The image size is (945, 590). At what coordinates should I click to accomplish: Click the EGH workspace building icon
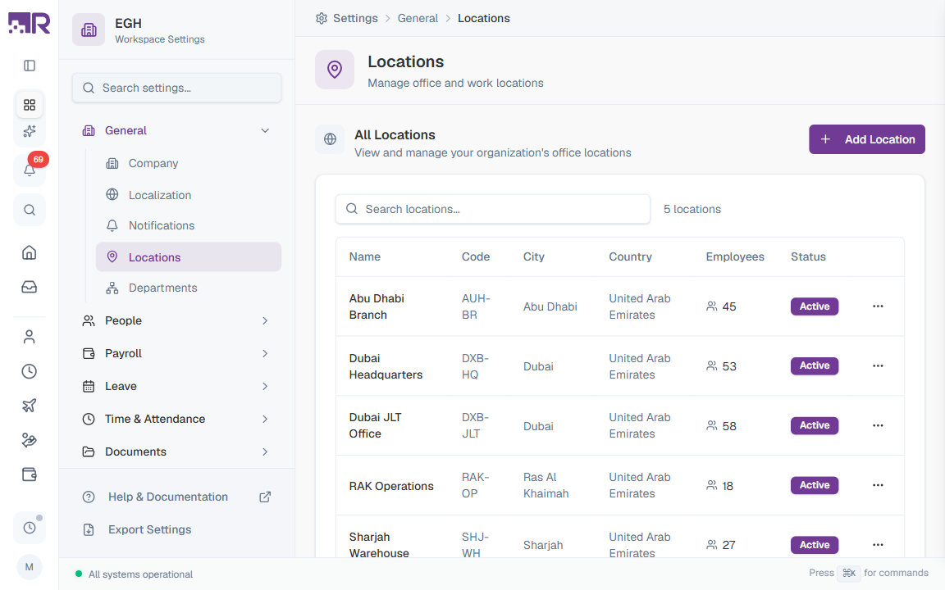(89, 29)
